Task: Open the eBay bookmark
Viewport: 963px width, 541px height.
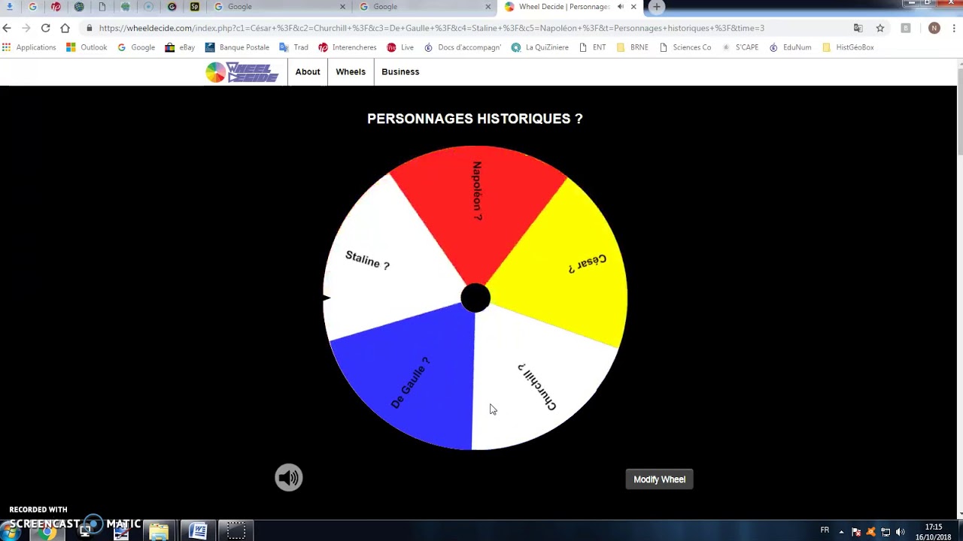Action: 181,47
